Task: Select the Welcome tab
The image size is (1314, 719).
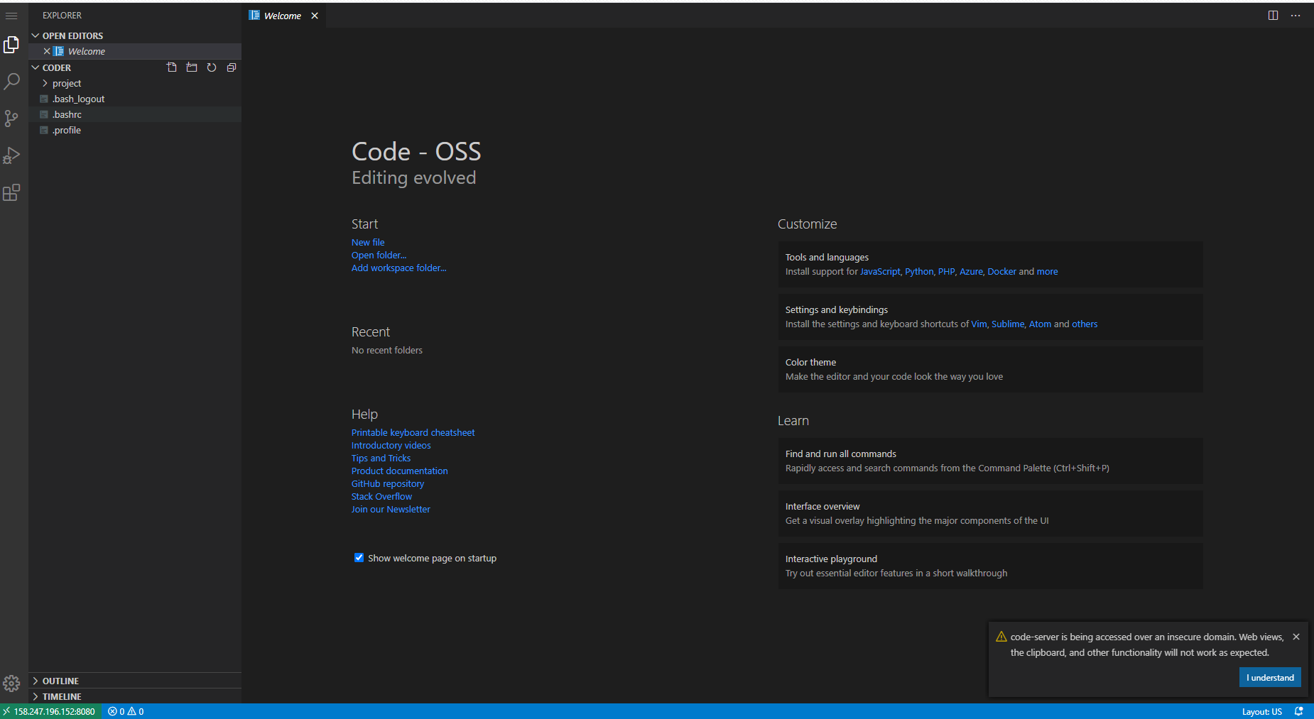Action: [284, 16]
